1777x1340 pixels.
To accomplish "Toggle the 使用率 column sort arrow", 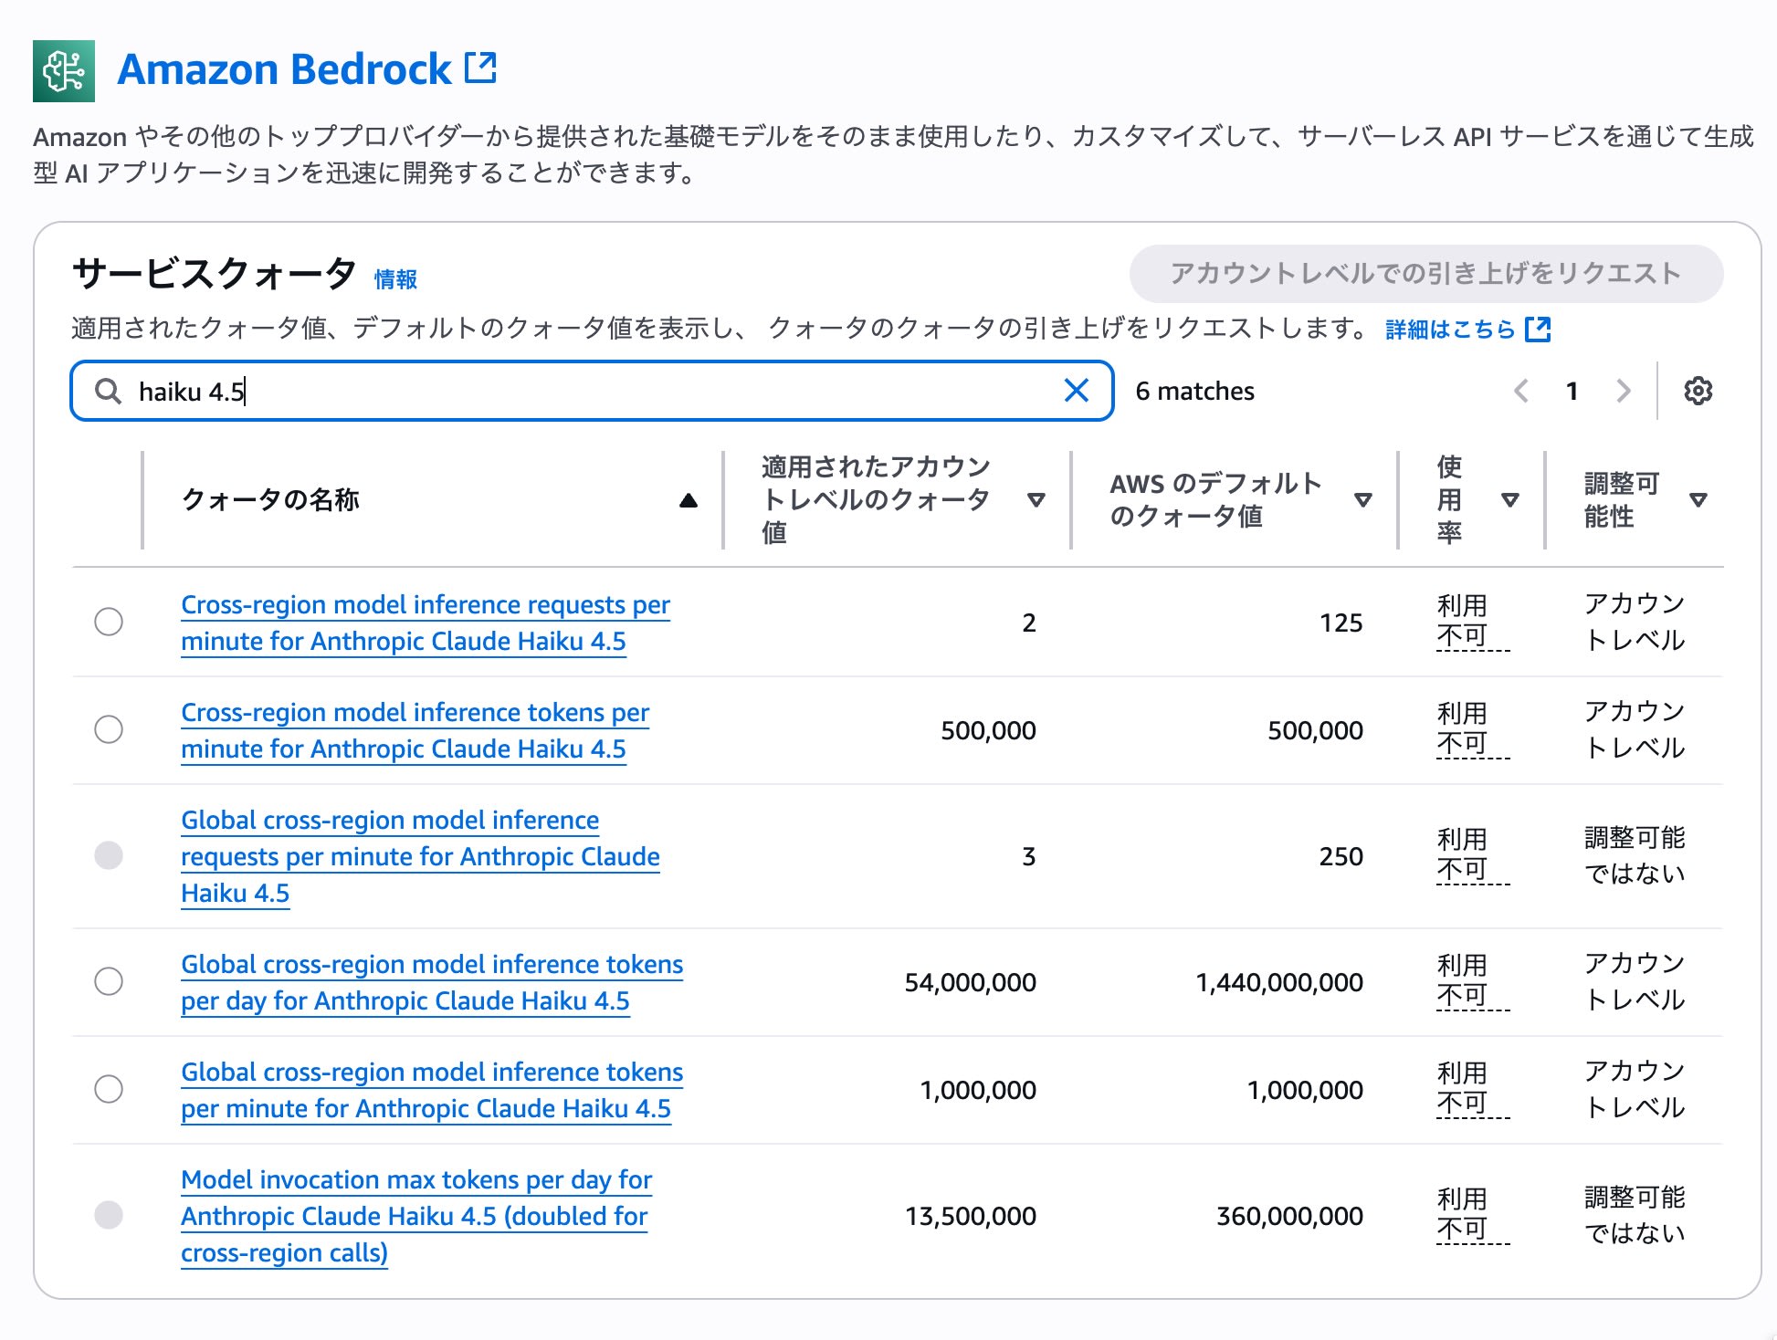I will coord(1509,499).
